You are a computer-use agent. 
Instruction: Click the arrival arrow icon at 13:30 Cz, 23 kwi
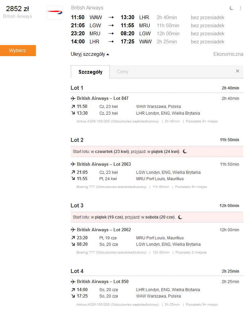[73, 113]
